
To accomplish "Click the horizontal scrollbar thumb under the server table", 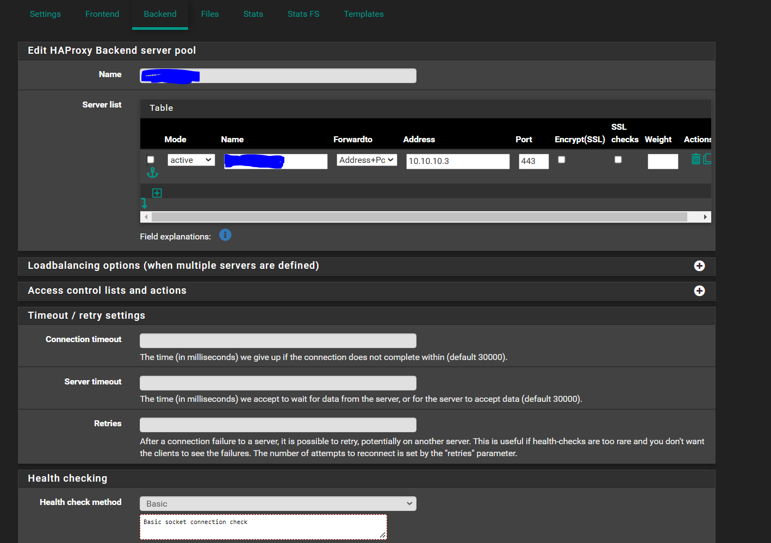I will (419, 217).
